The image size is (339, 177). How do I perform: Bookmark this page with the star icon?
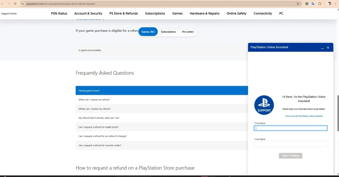tap(298, 4)
